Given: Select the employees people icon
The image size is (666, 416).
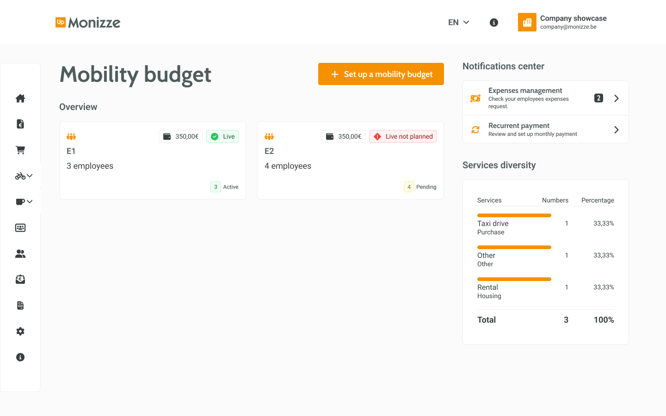Looking at the screenshot, I should (x=20, y=253).
